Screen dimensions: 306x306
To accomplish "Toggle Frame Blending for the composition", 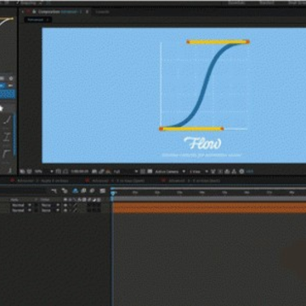I will (83, 190).
